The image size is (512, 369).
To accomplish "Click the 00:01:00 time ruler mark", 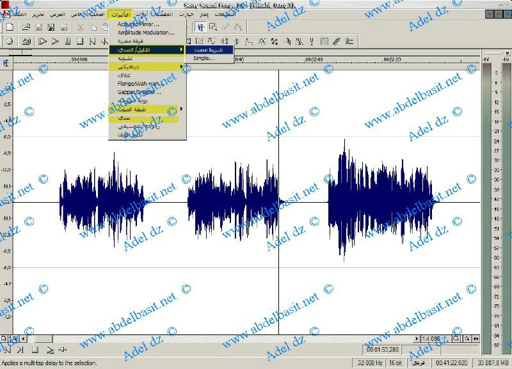I will click(79, 59).
